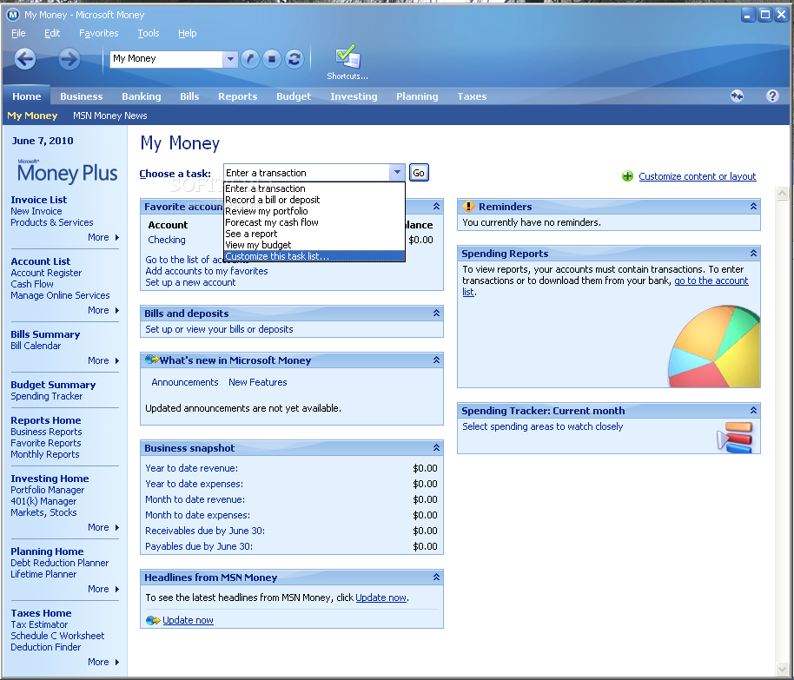Expand More under Bills Summary
The height and width of the screenshot is (680, 794).
tap(103, 360)
